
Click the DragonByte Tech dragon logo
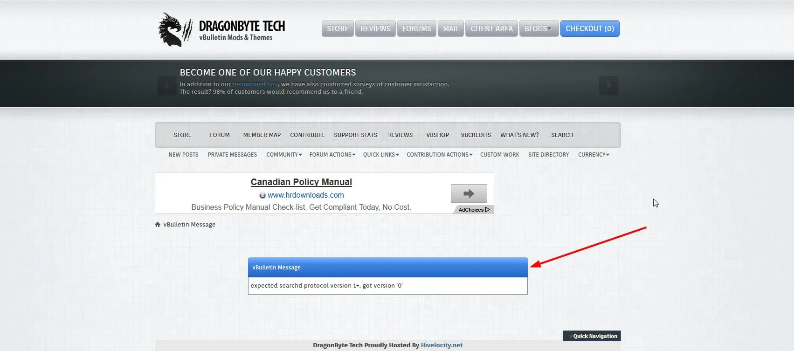point(175,29)
